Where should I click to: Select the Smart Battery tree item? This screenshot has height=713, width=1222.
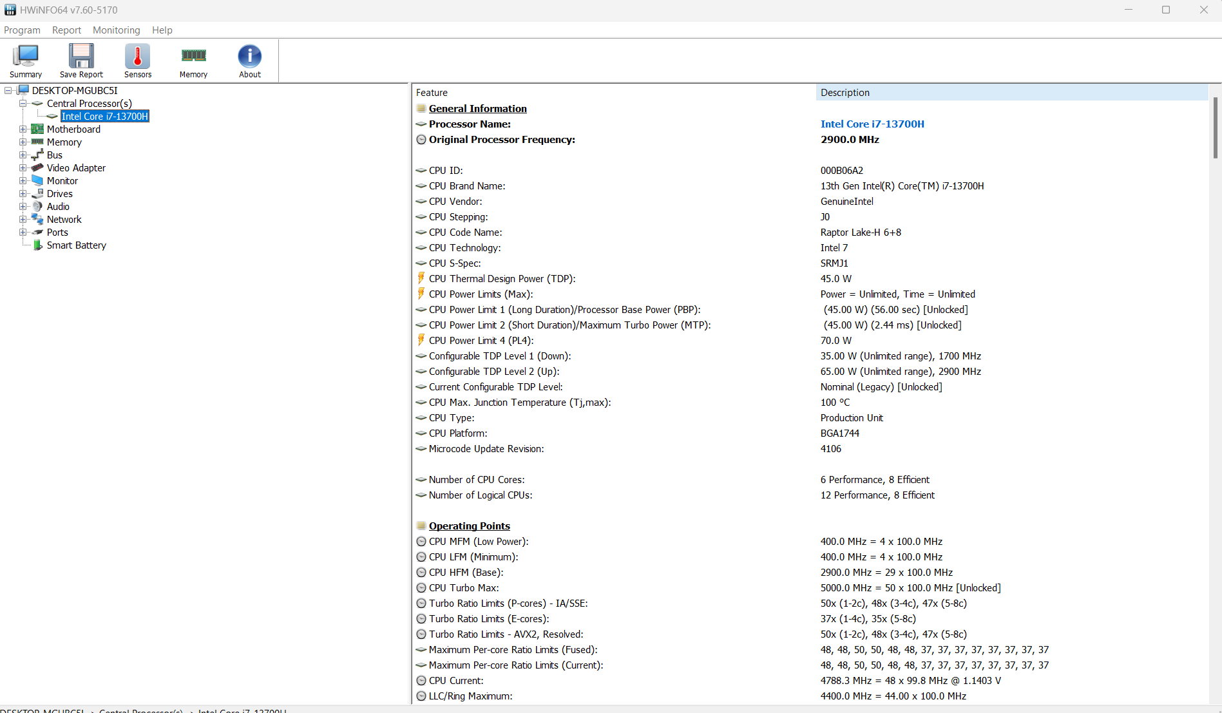point(77,245)
